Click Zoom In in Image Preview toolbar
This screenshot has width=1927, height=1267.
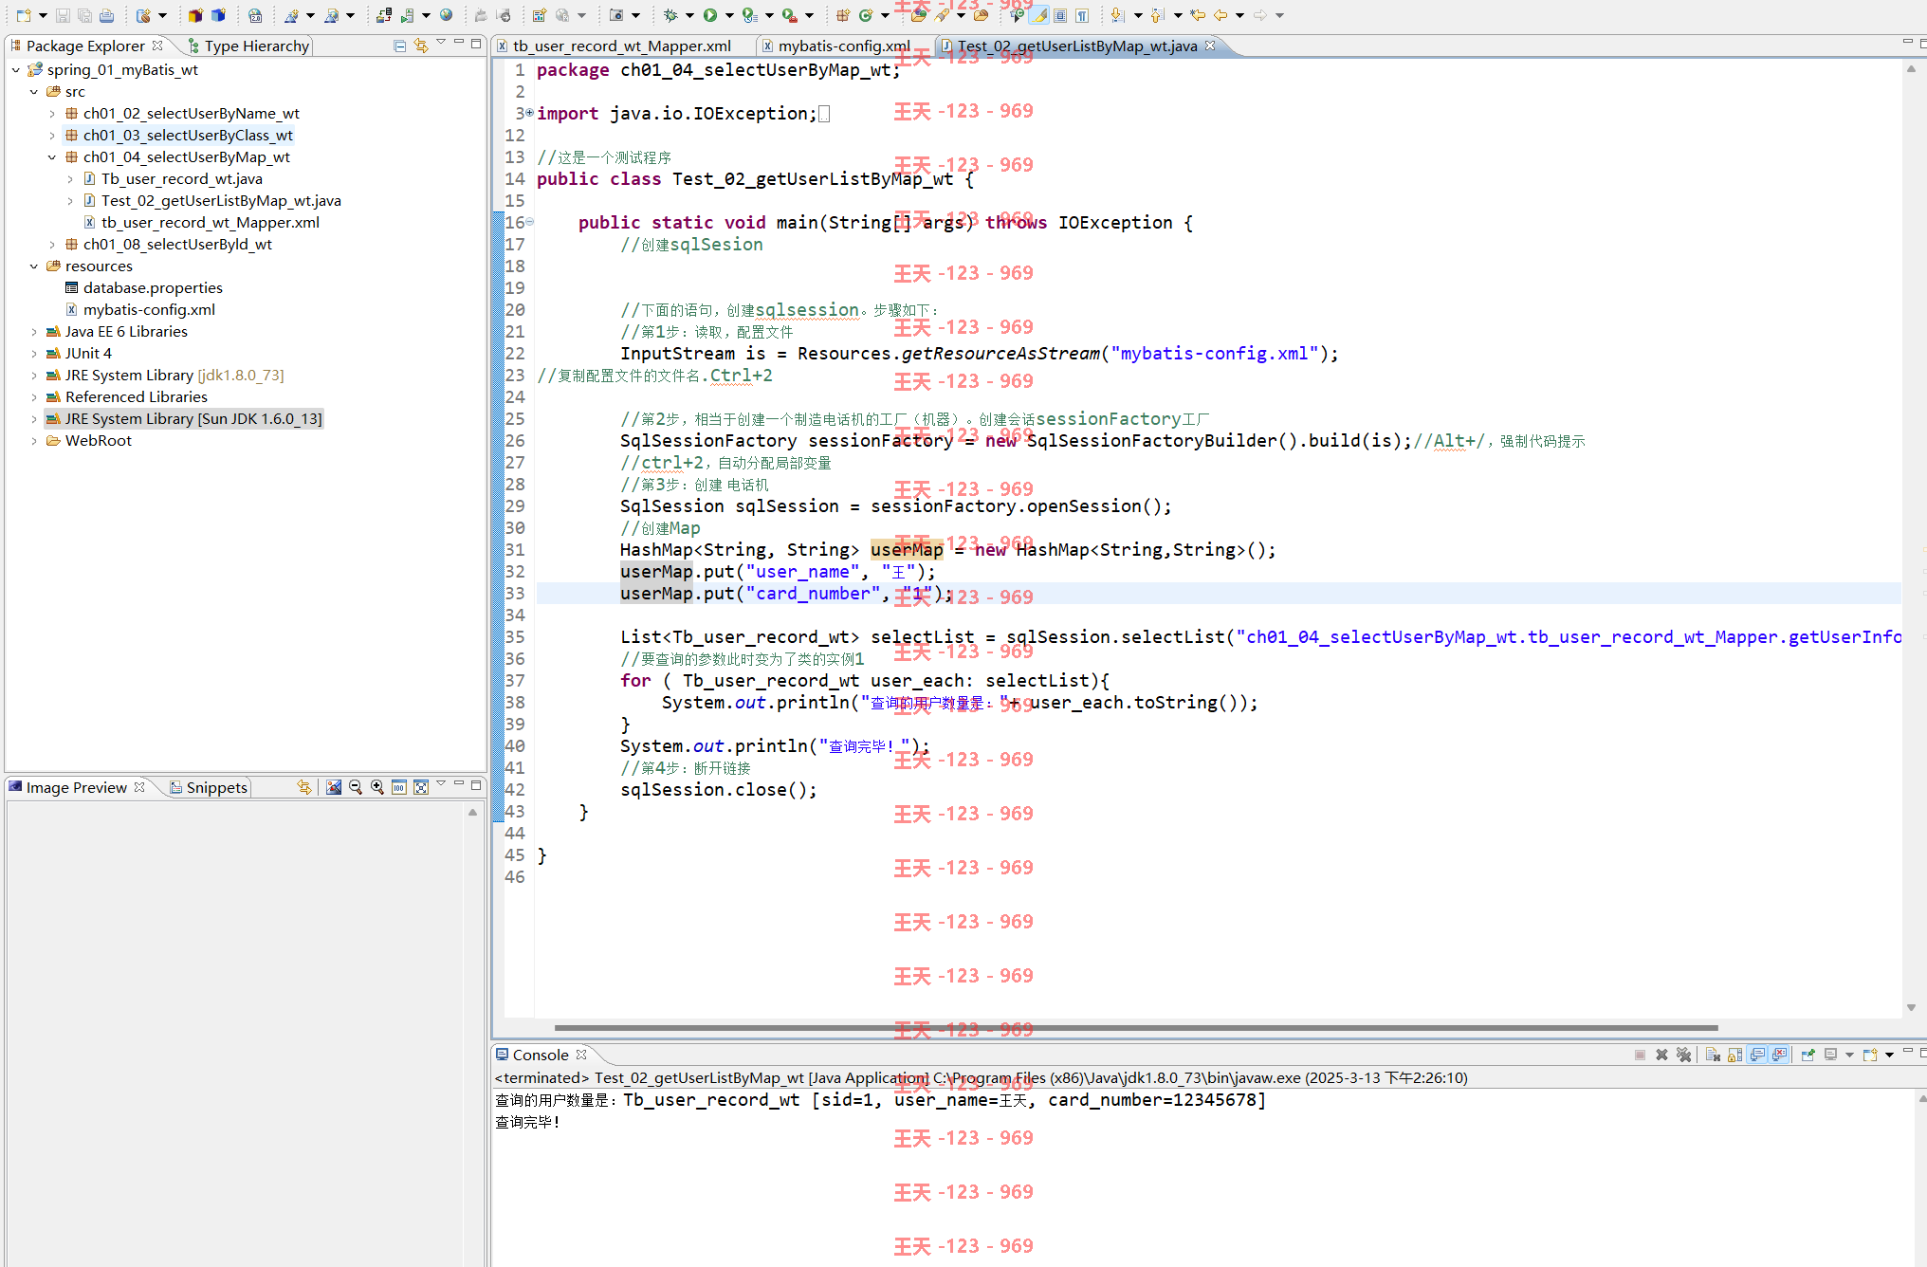377,787
